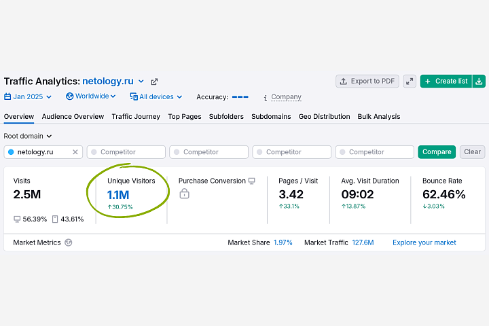The height and width of the screenshot is (326, 489).
Task: Open the Worldwide region dropdown
Action: click(91, 96)
